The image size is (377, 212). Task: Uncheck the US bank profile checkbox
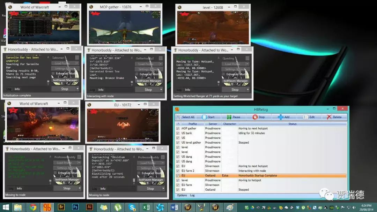pyautogui.click(x=178, y=133)
